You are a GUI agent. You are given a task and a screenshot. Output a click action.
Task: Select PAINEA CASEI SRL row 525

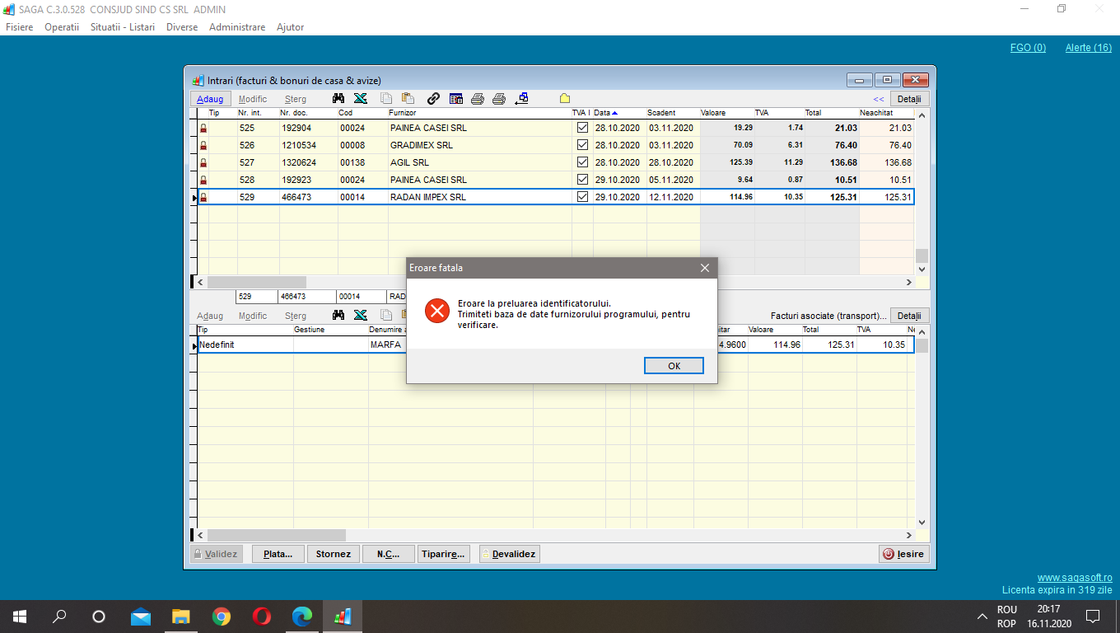click(556, 129)
